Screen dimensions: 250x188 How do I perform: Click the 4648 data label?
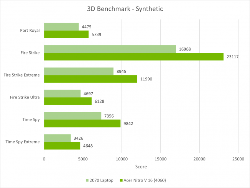[88, 146]
